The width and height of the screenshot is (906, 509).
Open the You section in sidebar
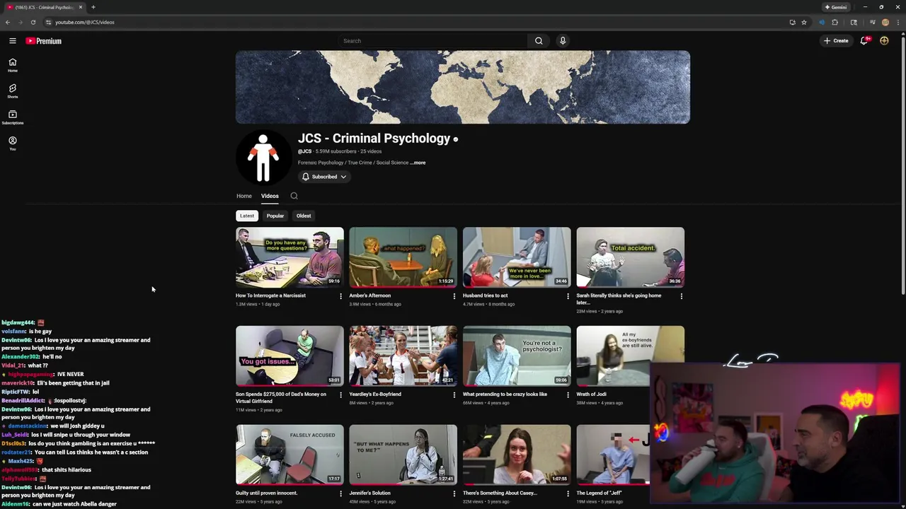(x=12, y=144)
